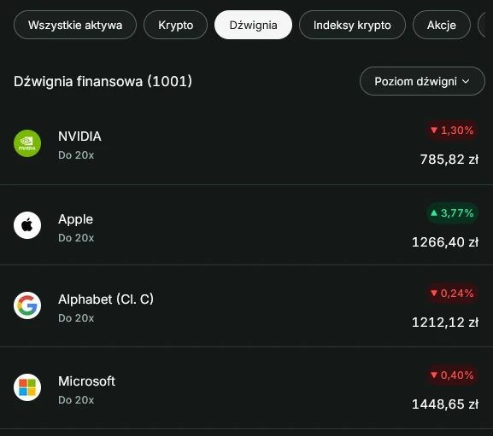Click NVIDIA price 785,82 zł
Image resolution: width=493 pixels, height=436 pixels.
[449, 160]
